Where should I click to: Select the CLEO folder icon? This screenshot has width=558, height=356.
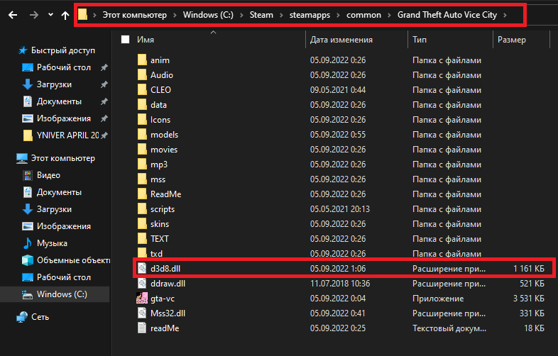click(x=142, y=89)
